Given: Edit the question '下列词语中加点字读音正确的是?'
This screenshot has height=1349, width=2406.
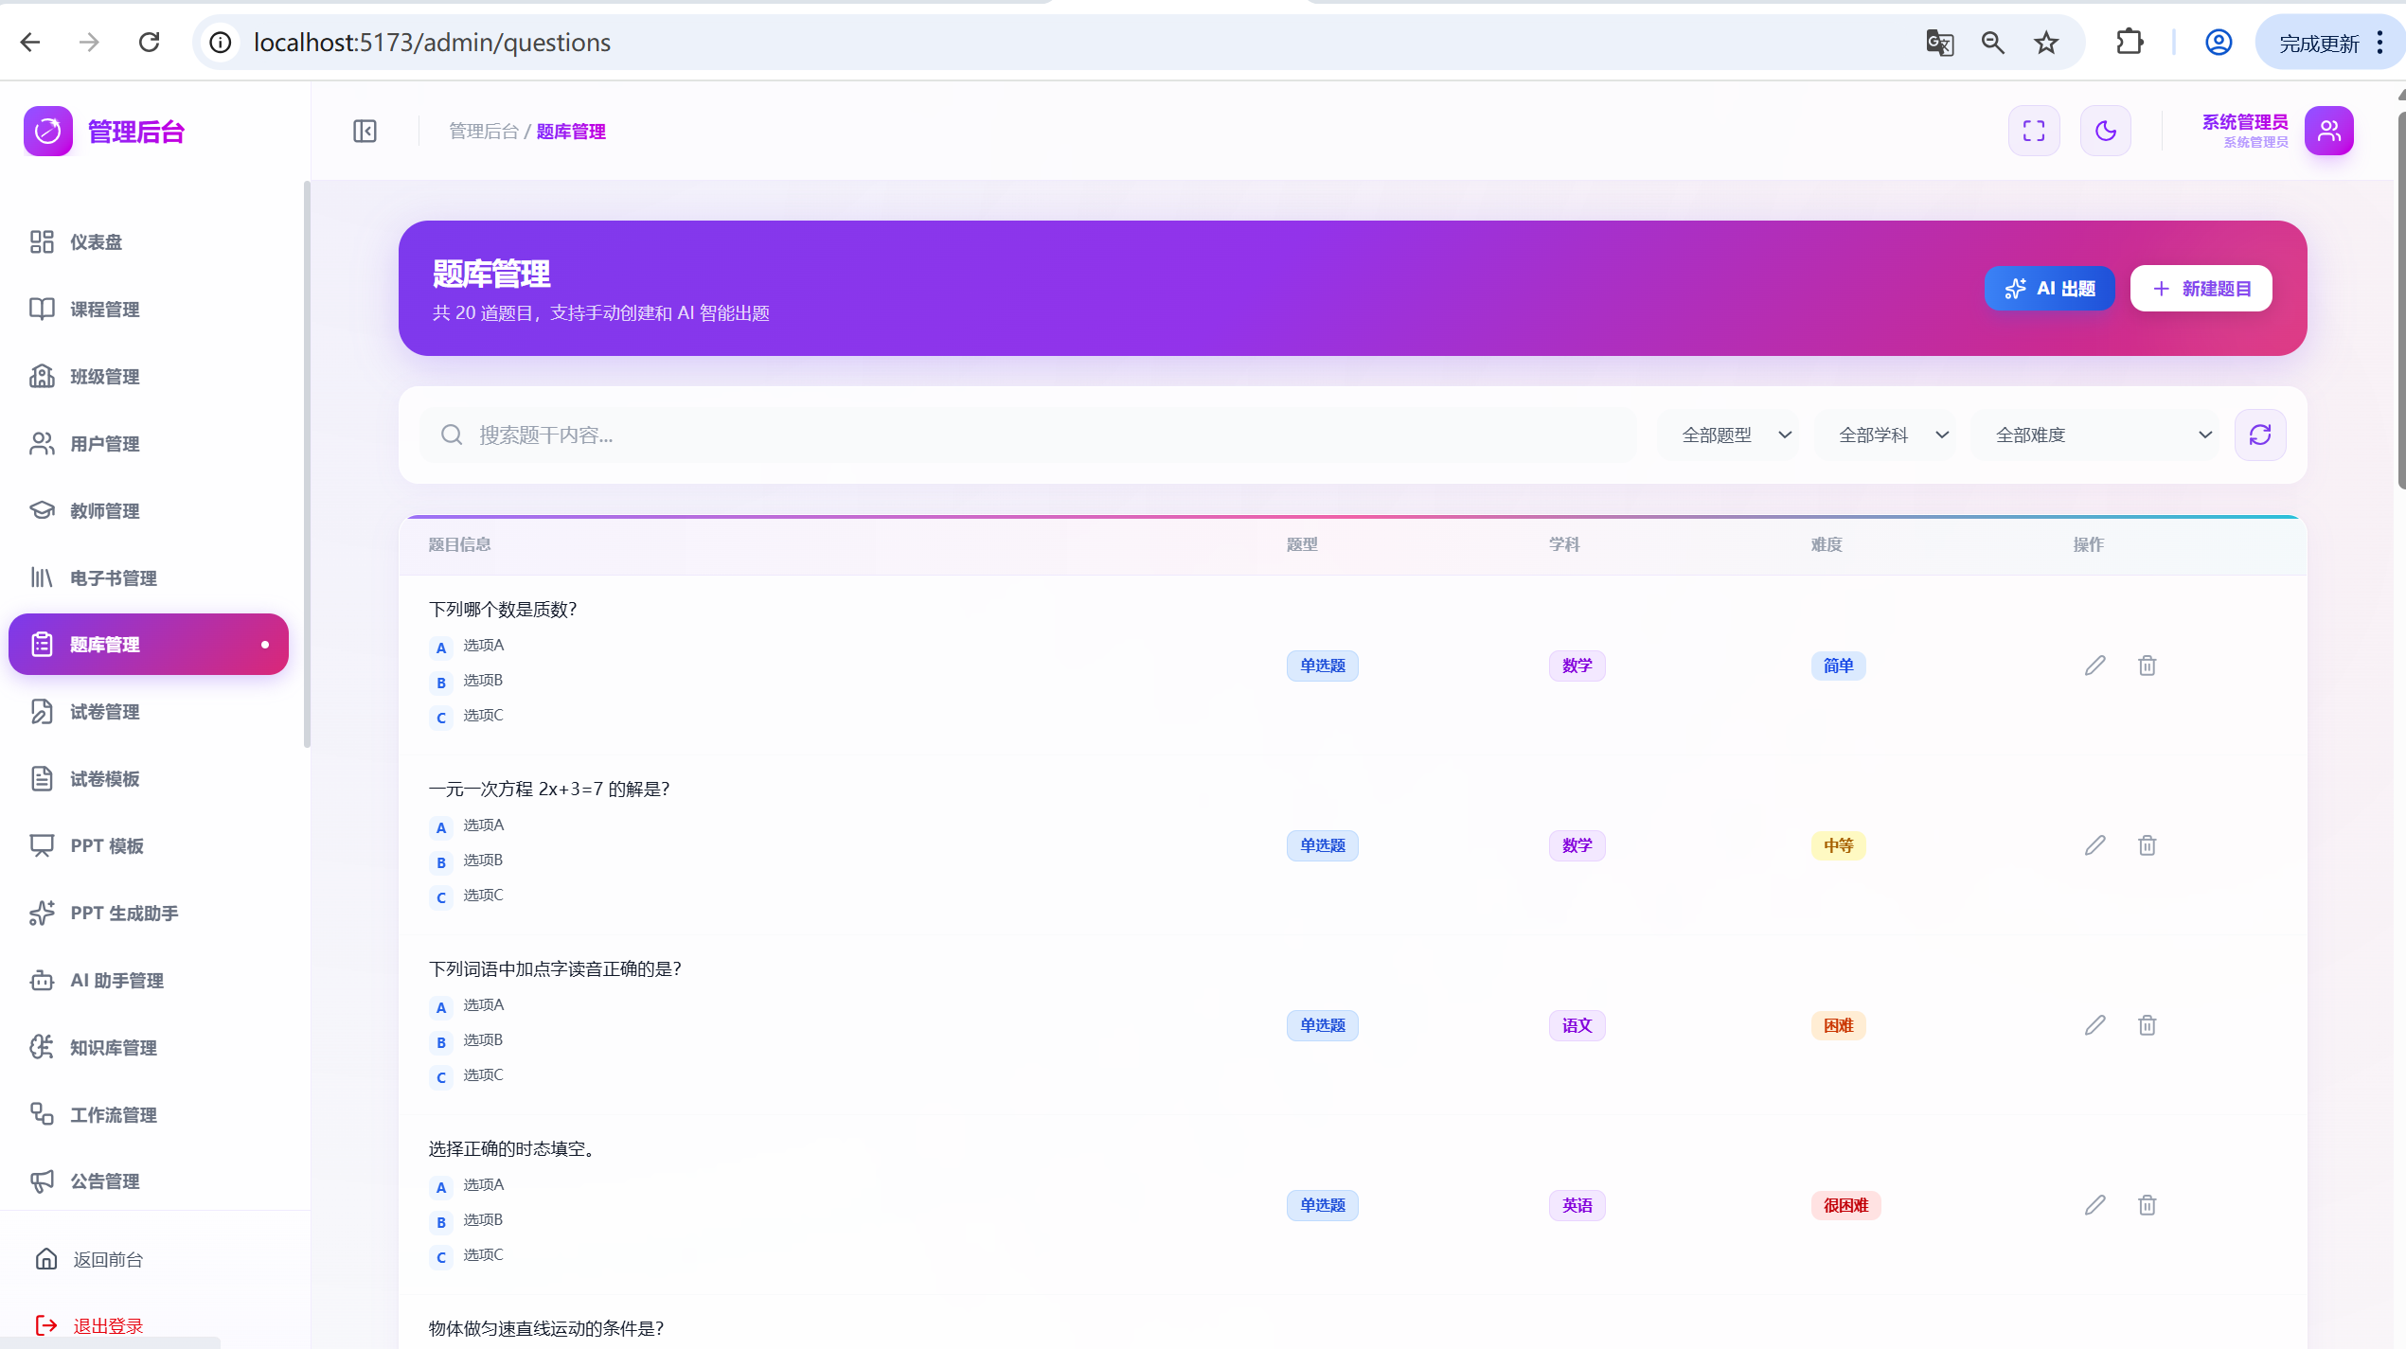Looking at the screenshot, I should tap(2095, 1025).
